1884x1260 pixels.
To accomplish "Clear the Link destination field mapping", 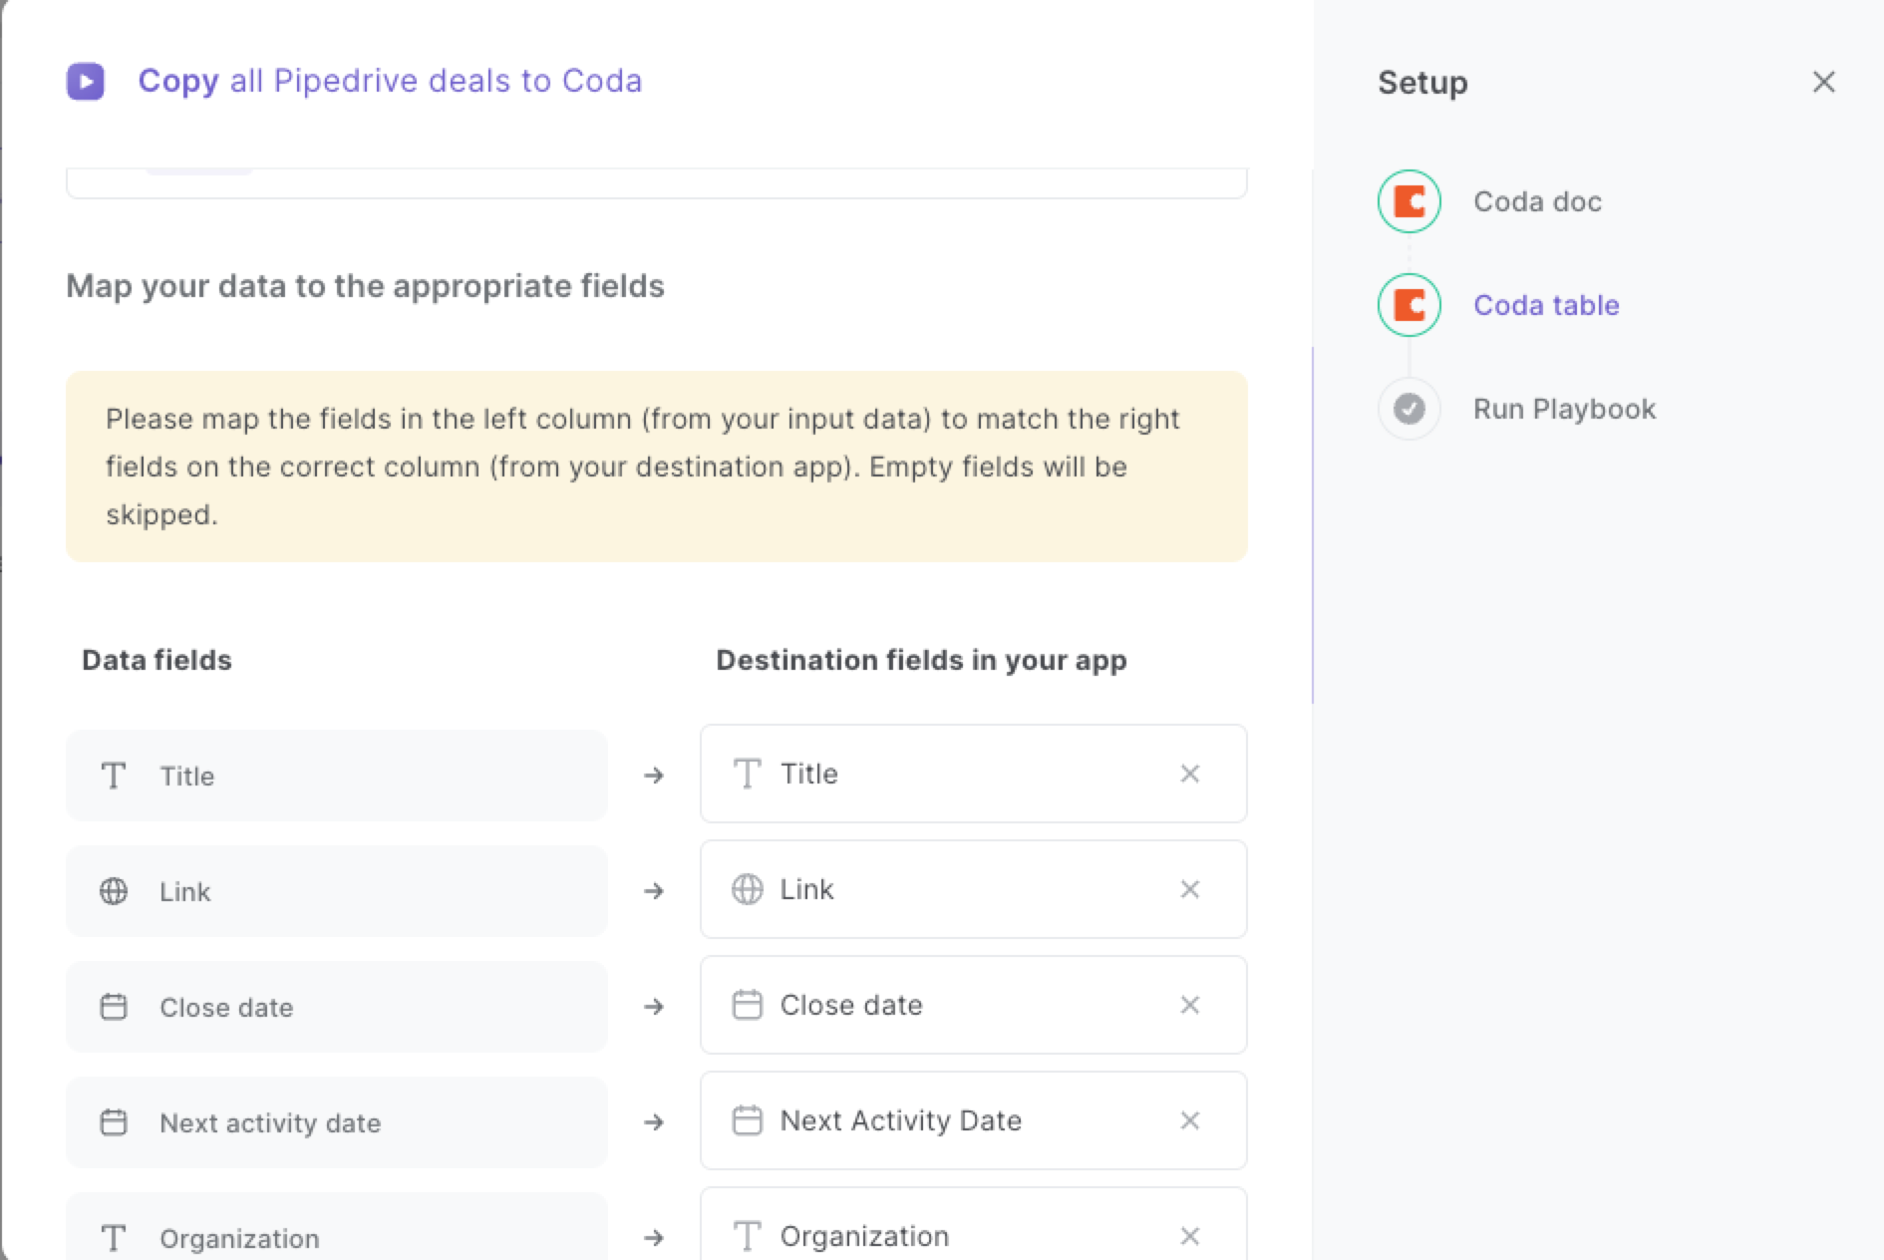I will 1189,889.
